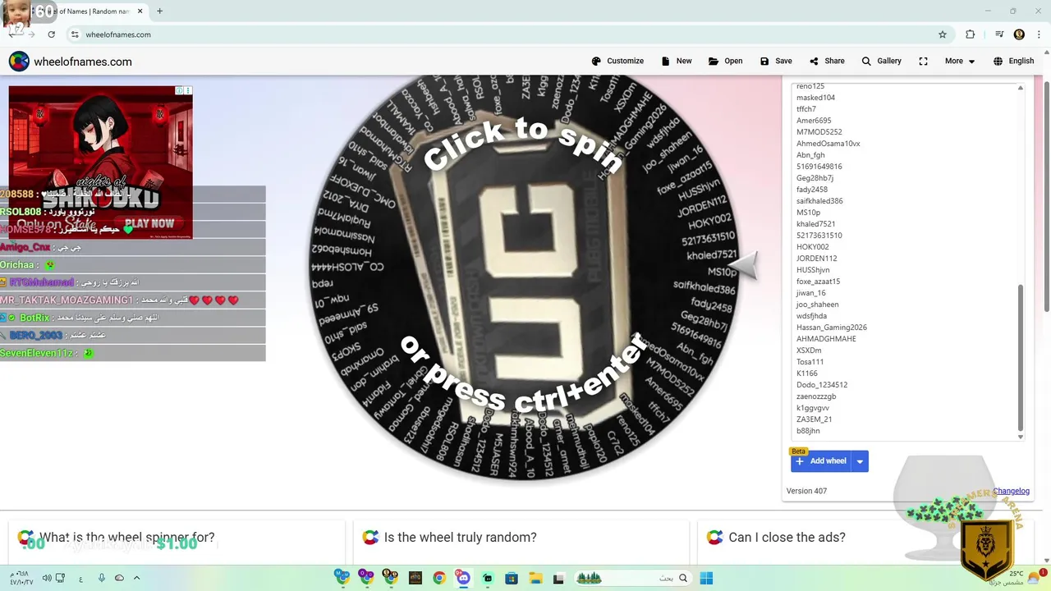The width and height of the screenshot is (1051, 591).
Task: Click entry name Amer6695
Action: coord(814,121)
